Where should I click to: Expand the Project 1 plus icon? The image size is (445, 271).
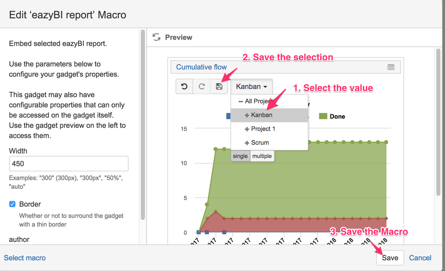[x=247, y=129]
